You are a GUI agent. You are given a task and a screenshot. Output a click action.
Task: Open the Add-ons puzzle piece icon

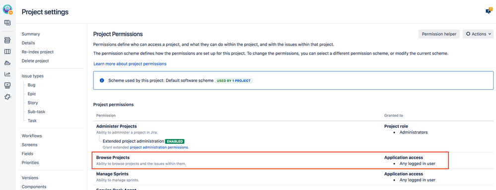7,97
